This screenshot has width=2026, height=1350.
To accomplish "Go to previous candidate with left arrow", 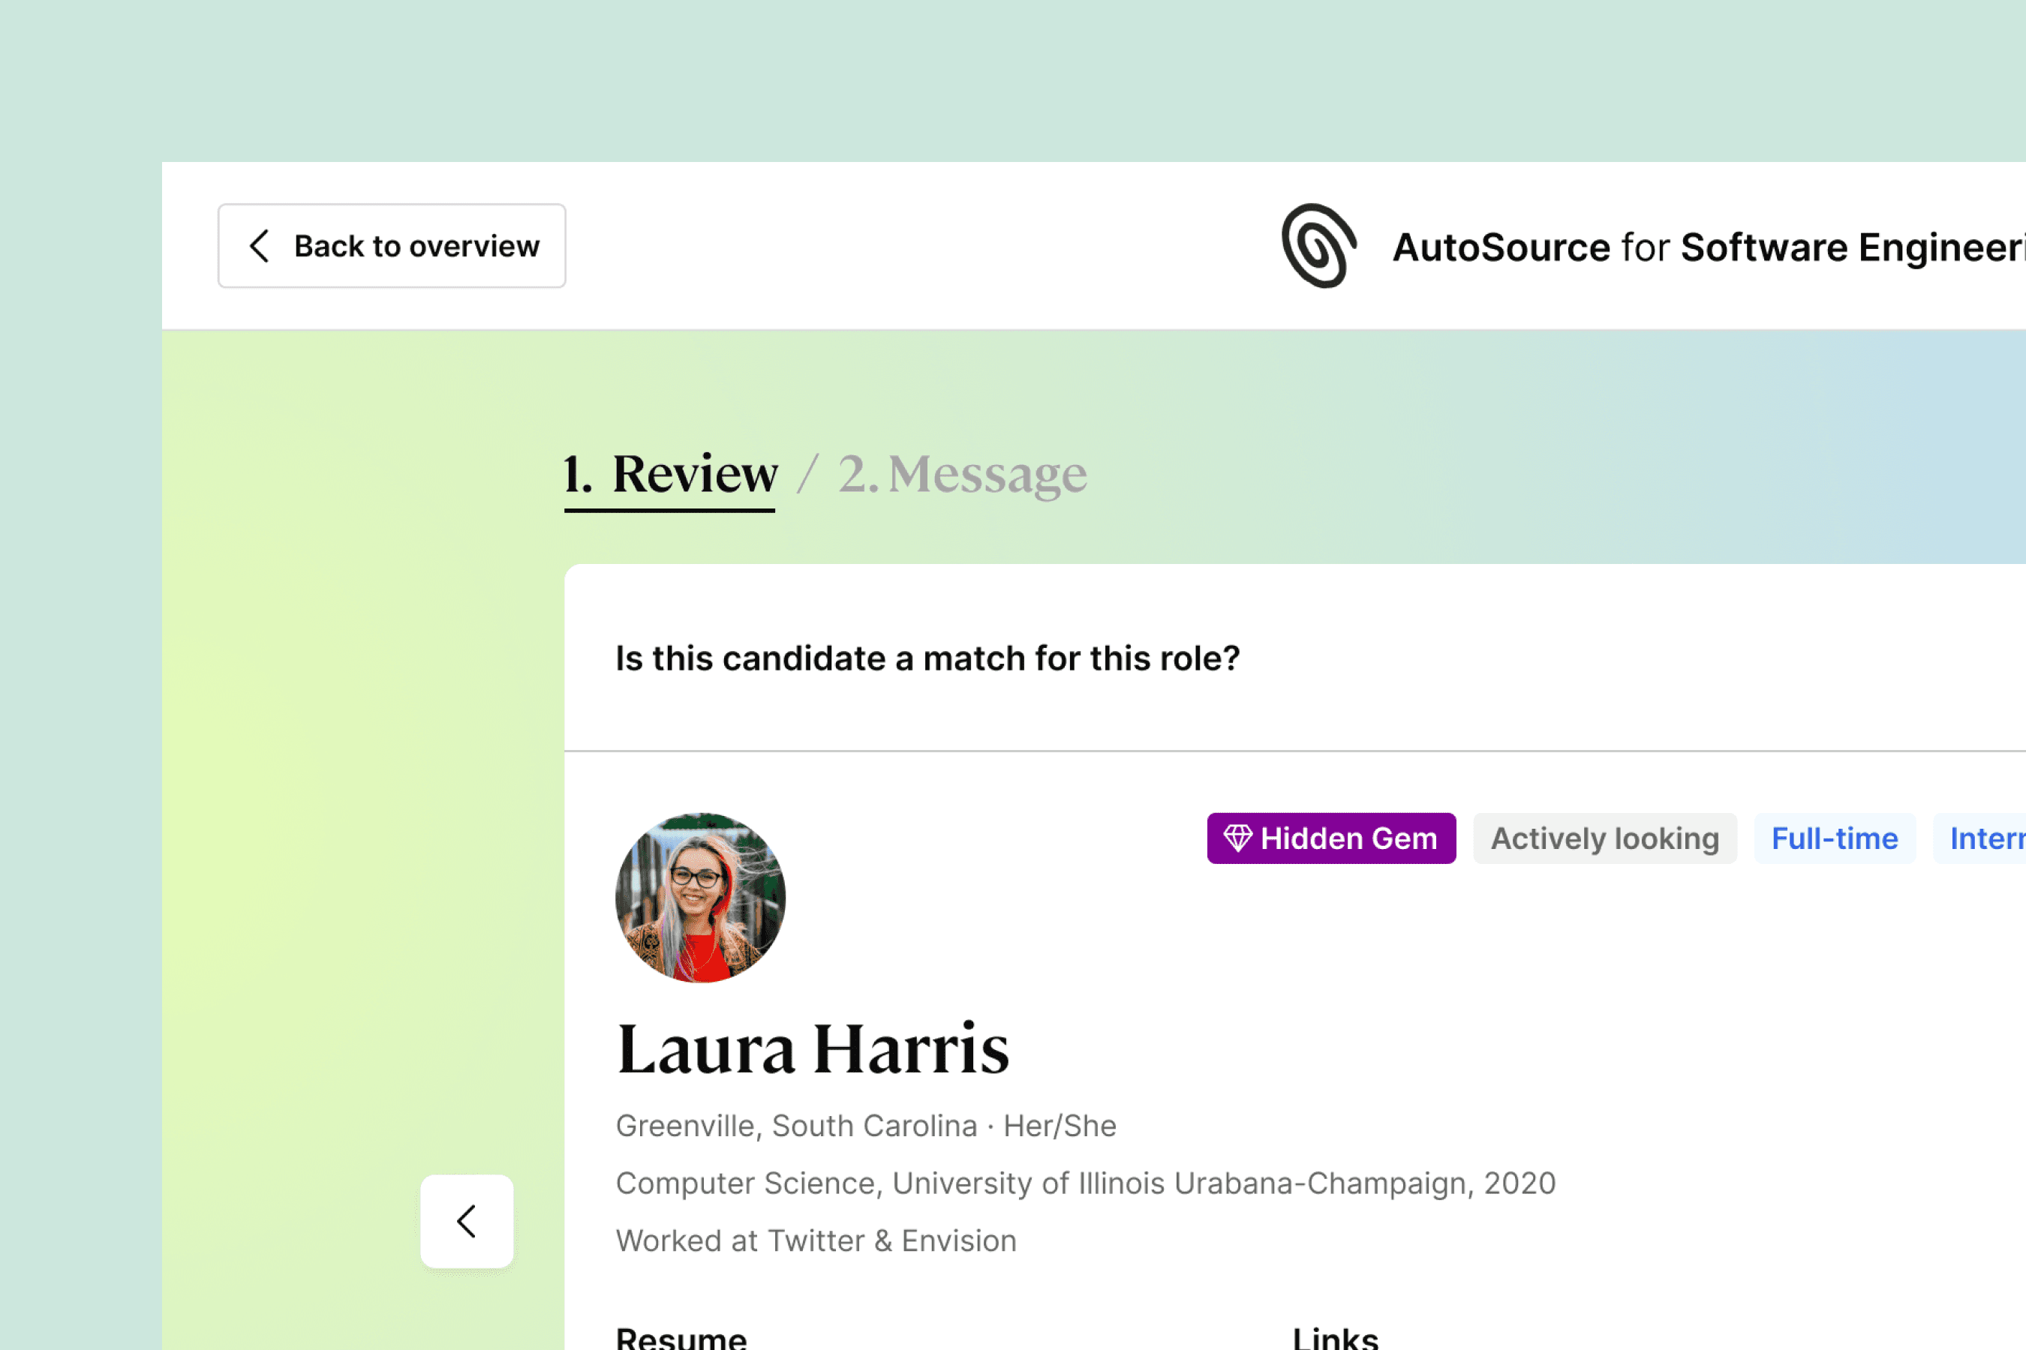I will pos(467,1221).
